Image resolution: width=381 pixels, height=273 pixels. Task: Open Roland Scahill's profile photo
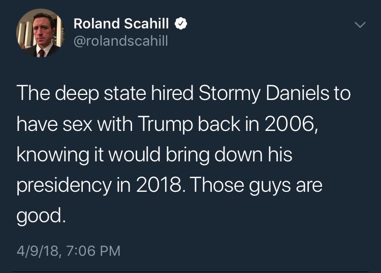[41, 34]
